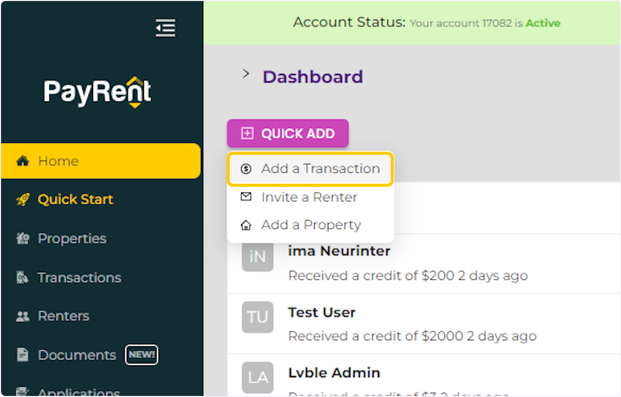The width and height of the screenshot is (621, 397).
Task: Click the Active account status link
Action: tap(543, 23)
